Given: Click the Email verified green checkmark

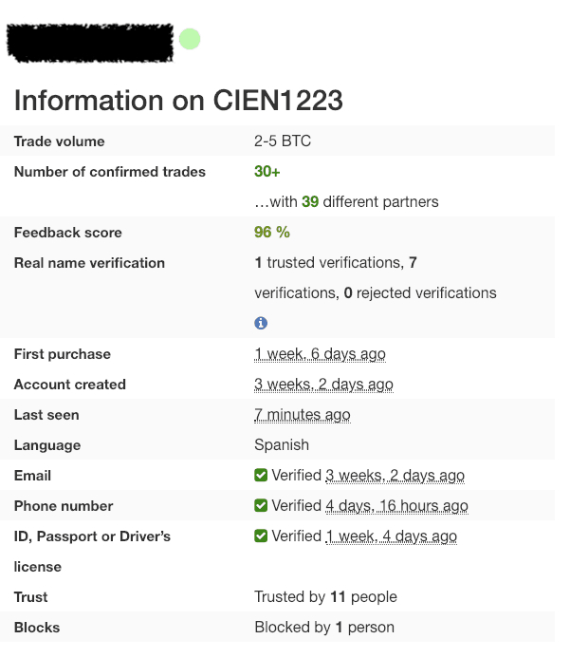Looking at the screenshot, I should 261,475.
